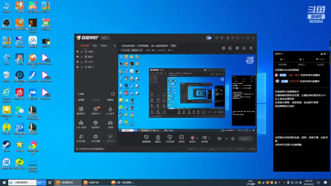
Task: Click the streamer avatar in title bar
Action: coord(209,38)
